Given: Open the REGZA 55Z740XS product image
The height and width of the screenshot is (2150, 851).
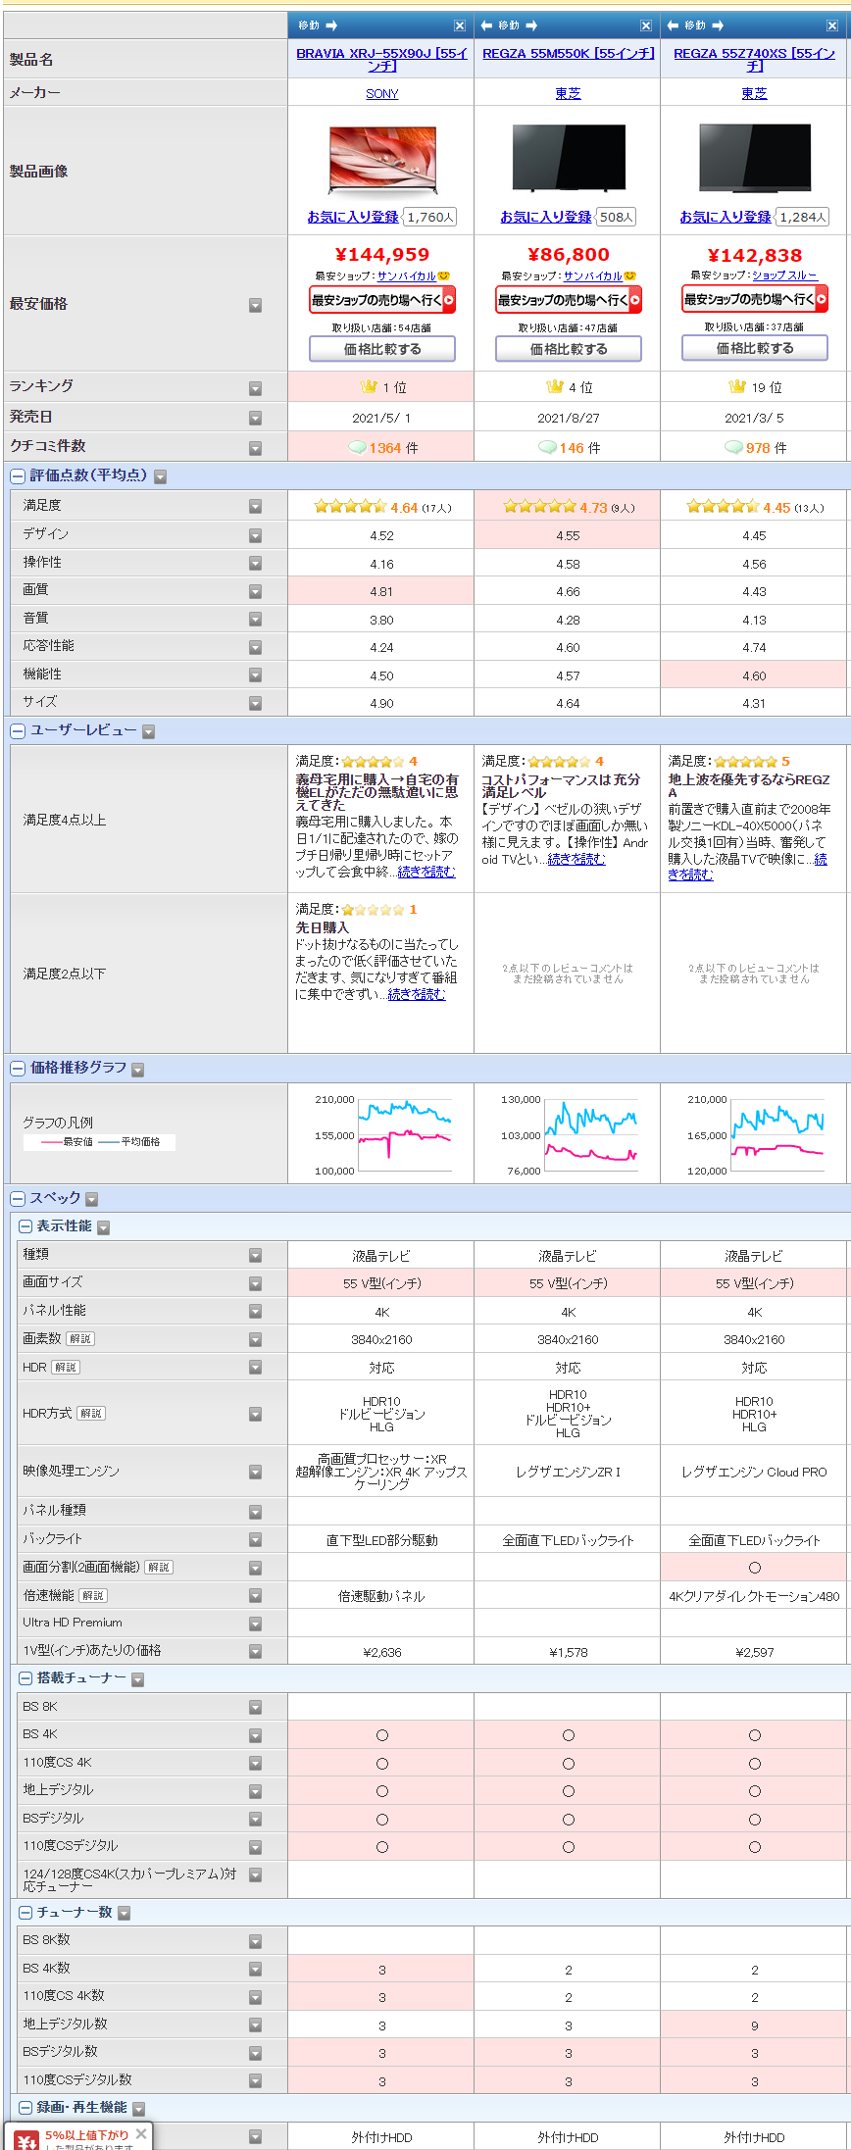Looking at the screenshot, I should tap(755, 158).
